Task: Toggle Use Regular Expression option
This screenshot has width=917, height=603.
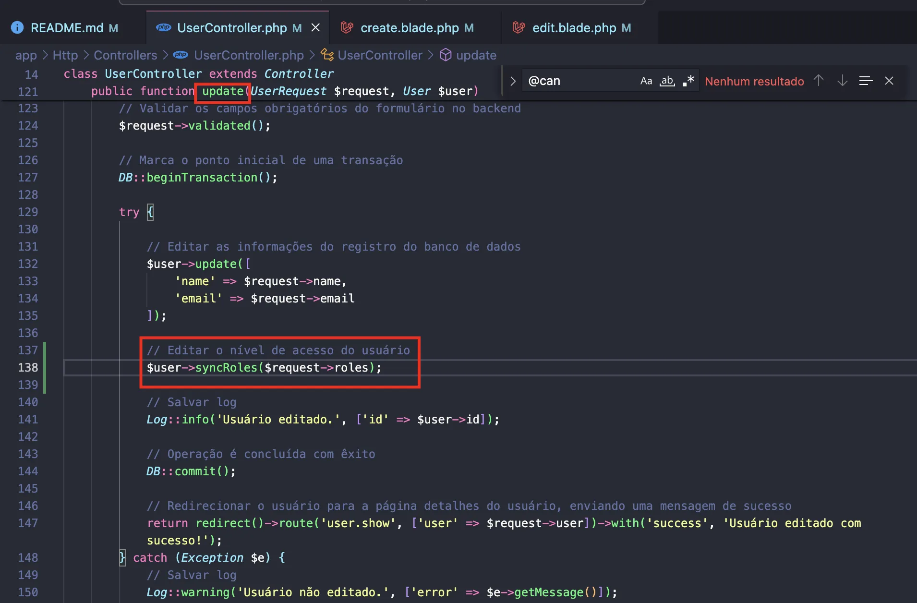Action: pyautogui.click(x=688, y=81)
